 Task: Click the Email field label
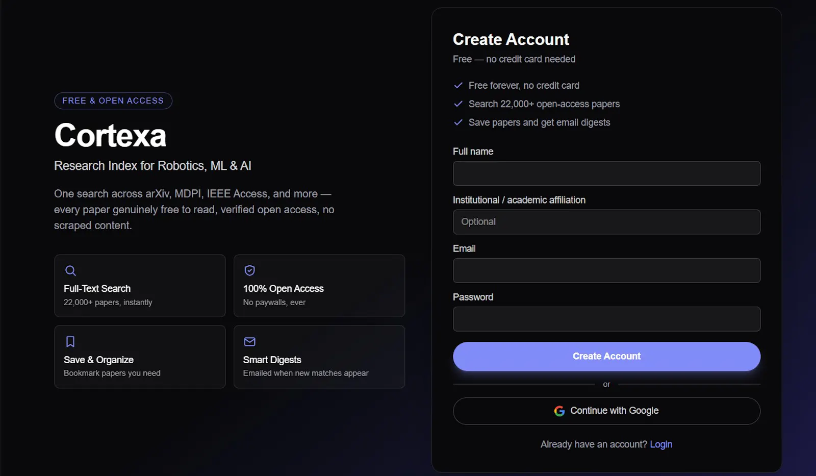point(464,248)
